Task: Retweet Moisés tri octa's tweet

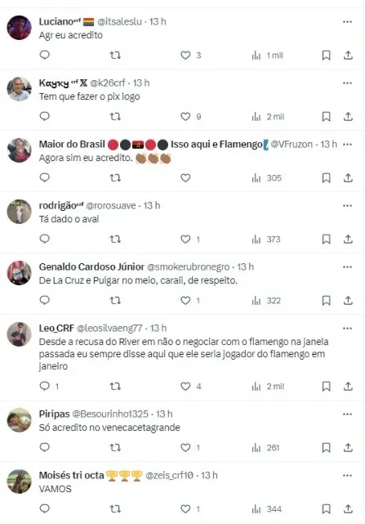Action: coord(115,509)
